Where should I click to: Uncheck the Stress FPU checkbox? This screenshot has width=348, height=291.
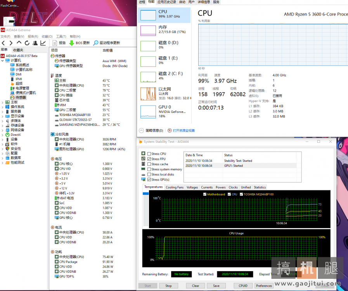[149, 159]
